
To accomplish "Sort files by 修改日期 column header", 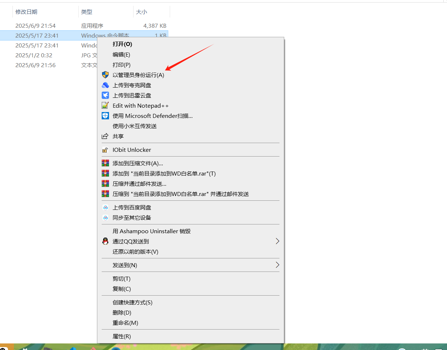I will [26, 12].
